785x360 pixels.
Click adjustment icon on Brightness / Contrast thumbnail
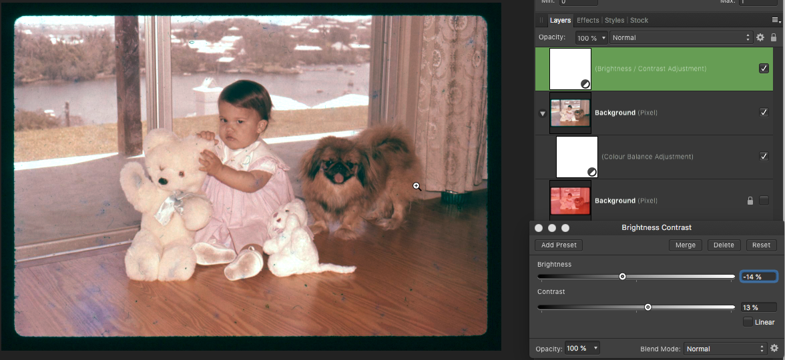tap(585, 84)
